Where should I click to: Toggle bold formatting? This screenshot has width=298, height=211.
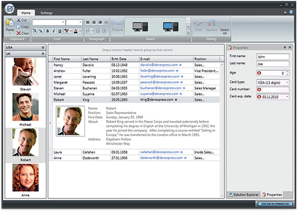coord(47,31)
